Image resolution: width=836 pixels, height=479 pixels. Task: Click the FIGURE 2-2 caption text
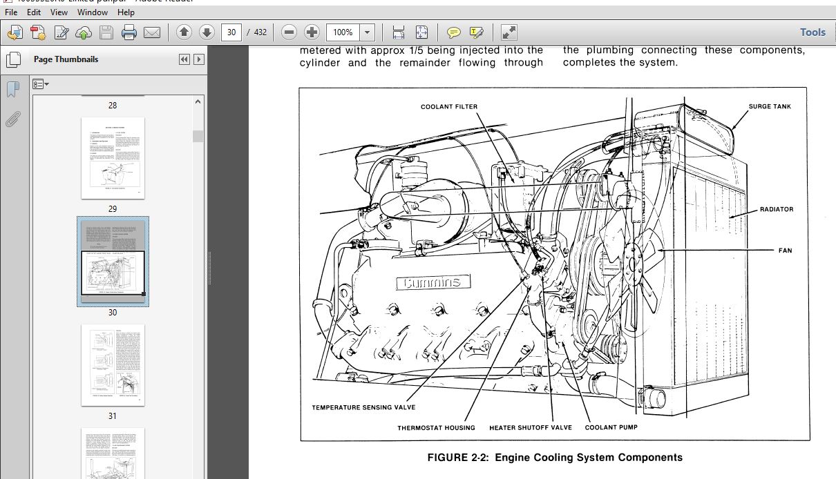tap(555, 458)
